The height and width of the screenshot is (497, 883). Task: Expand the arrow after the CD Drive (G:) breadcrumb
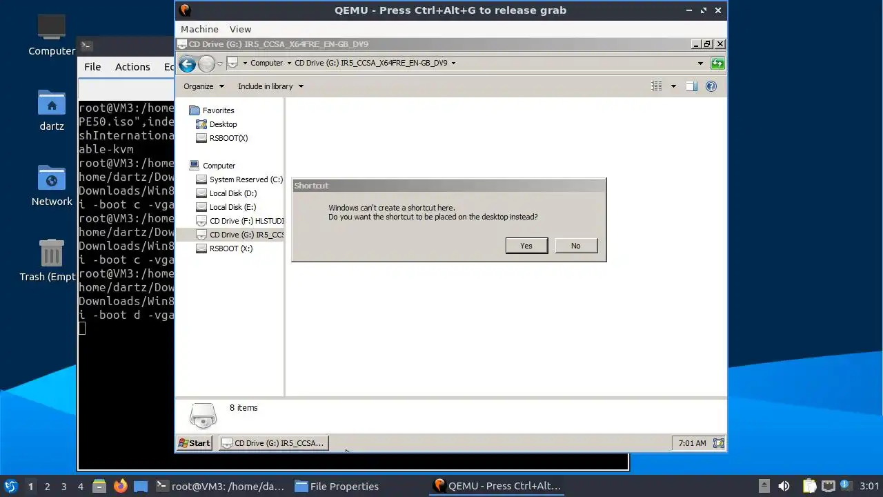[453, 63]
